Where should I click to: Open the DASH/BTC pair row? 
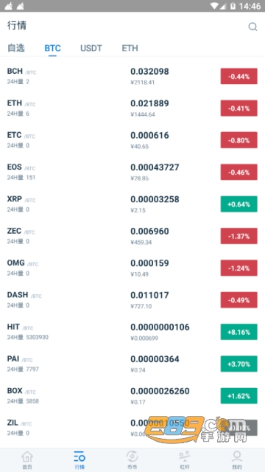coord(132,300)
